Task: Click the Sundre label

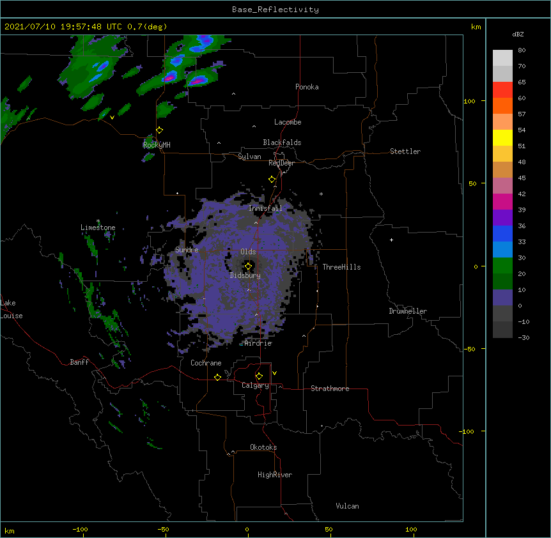Action: [187, 250]
